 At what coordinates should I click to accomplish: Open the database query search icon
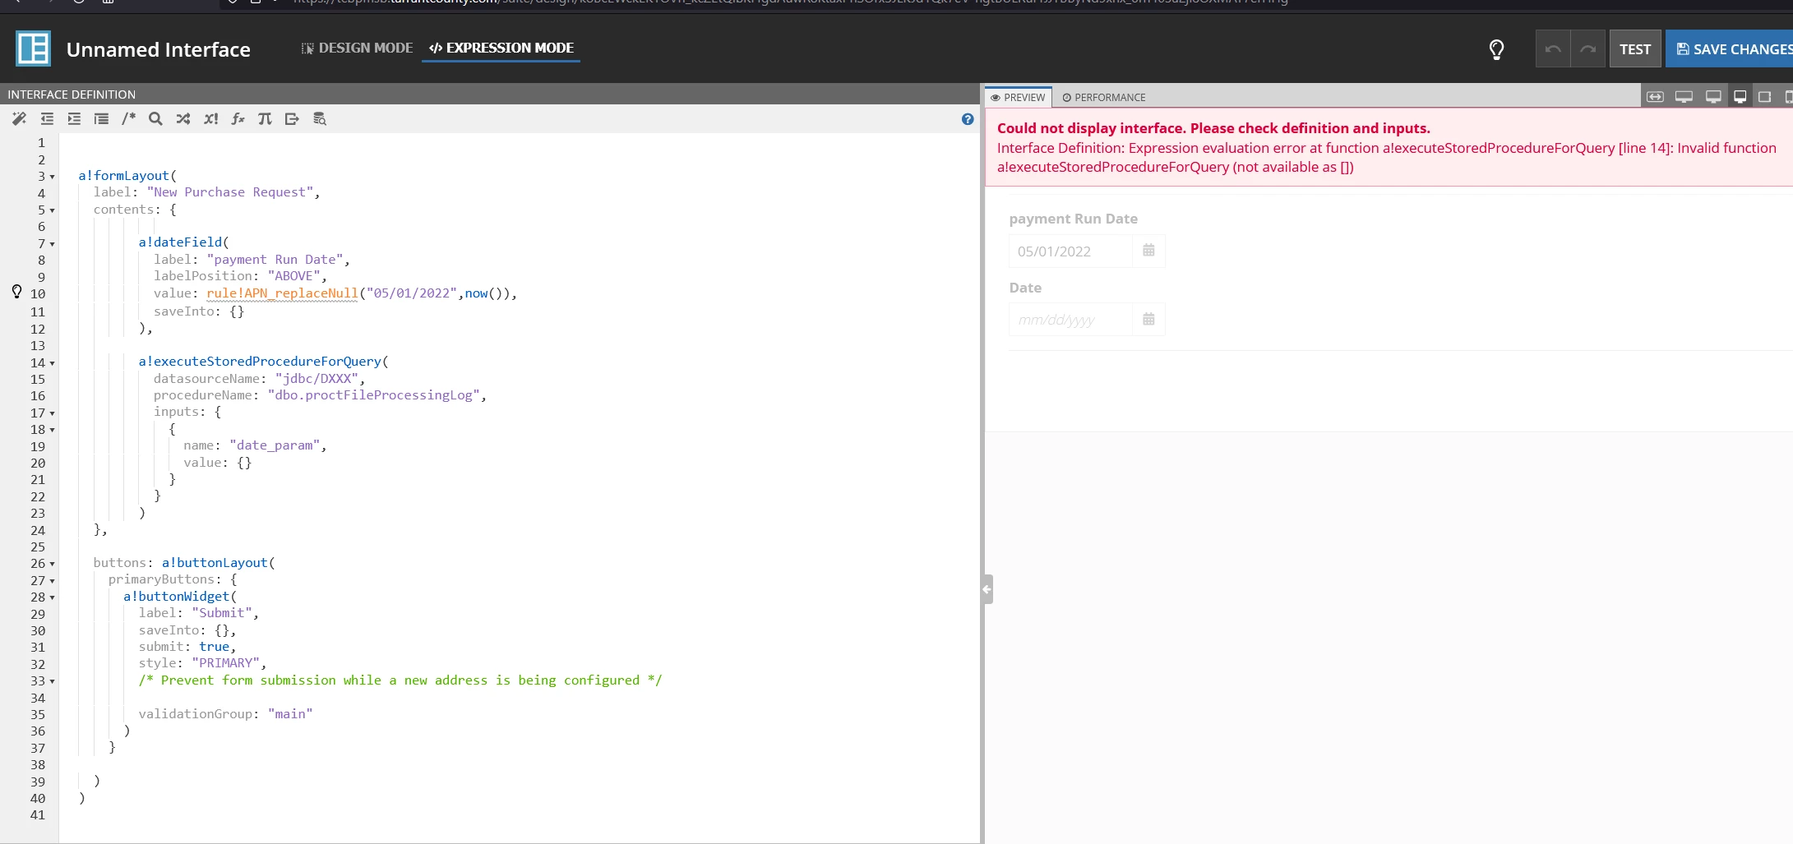pyautogui.click(x=320, y=119)
